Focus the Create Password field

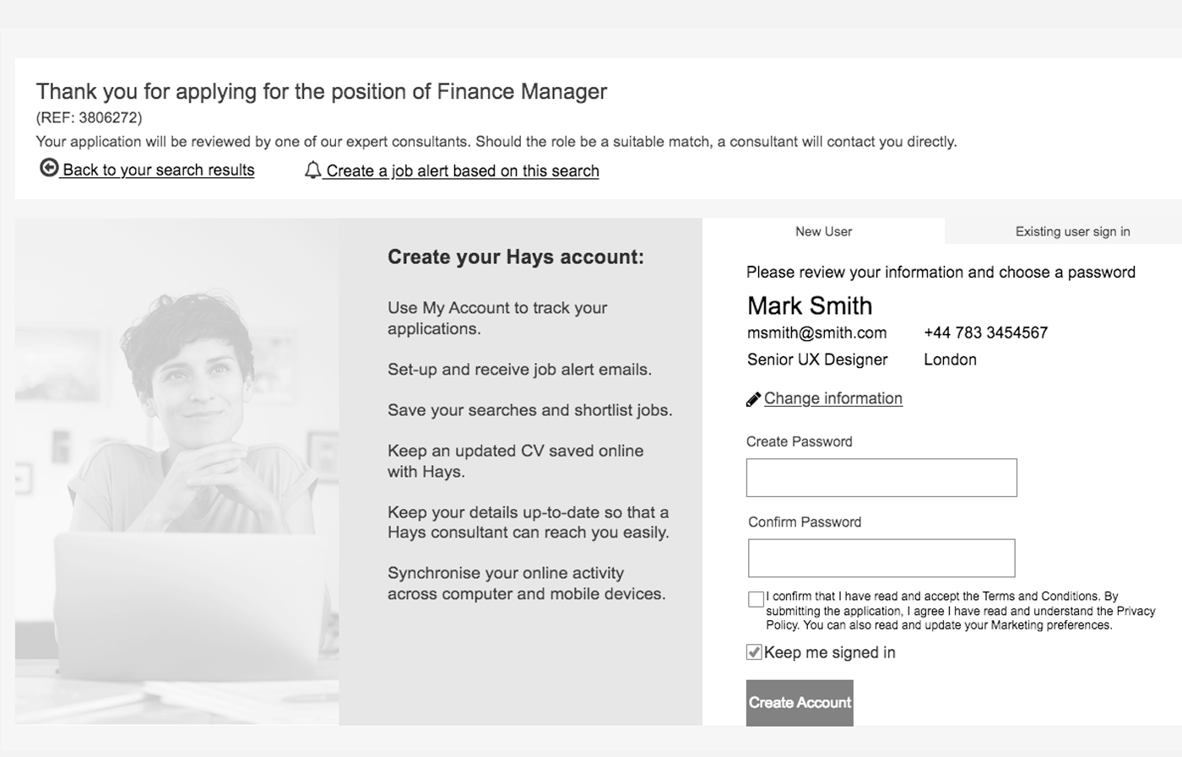click(881, 478)
